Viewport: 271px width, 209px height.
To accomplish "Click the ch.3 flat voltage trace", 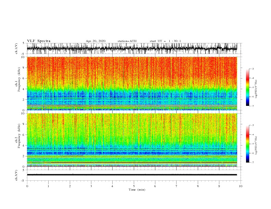I will (x=132, y=175).
